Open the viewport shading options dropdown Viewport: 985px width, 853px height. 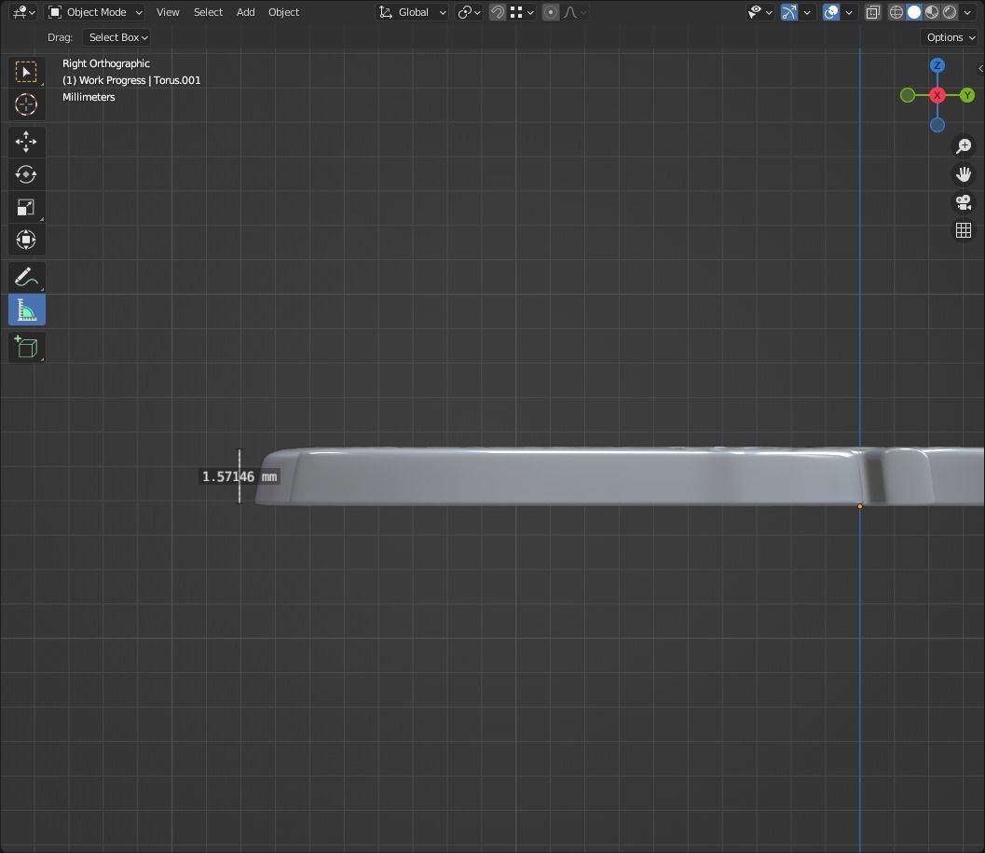(967, 12)
